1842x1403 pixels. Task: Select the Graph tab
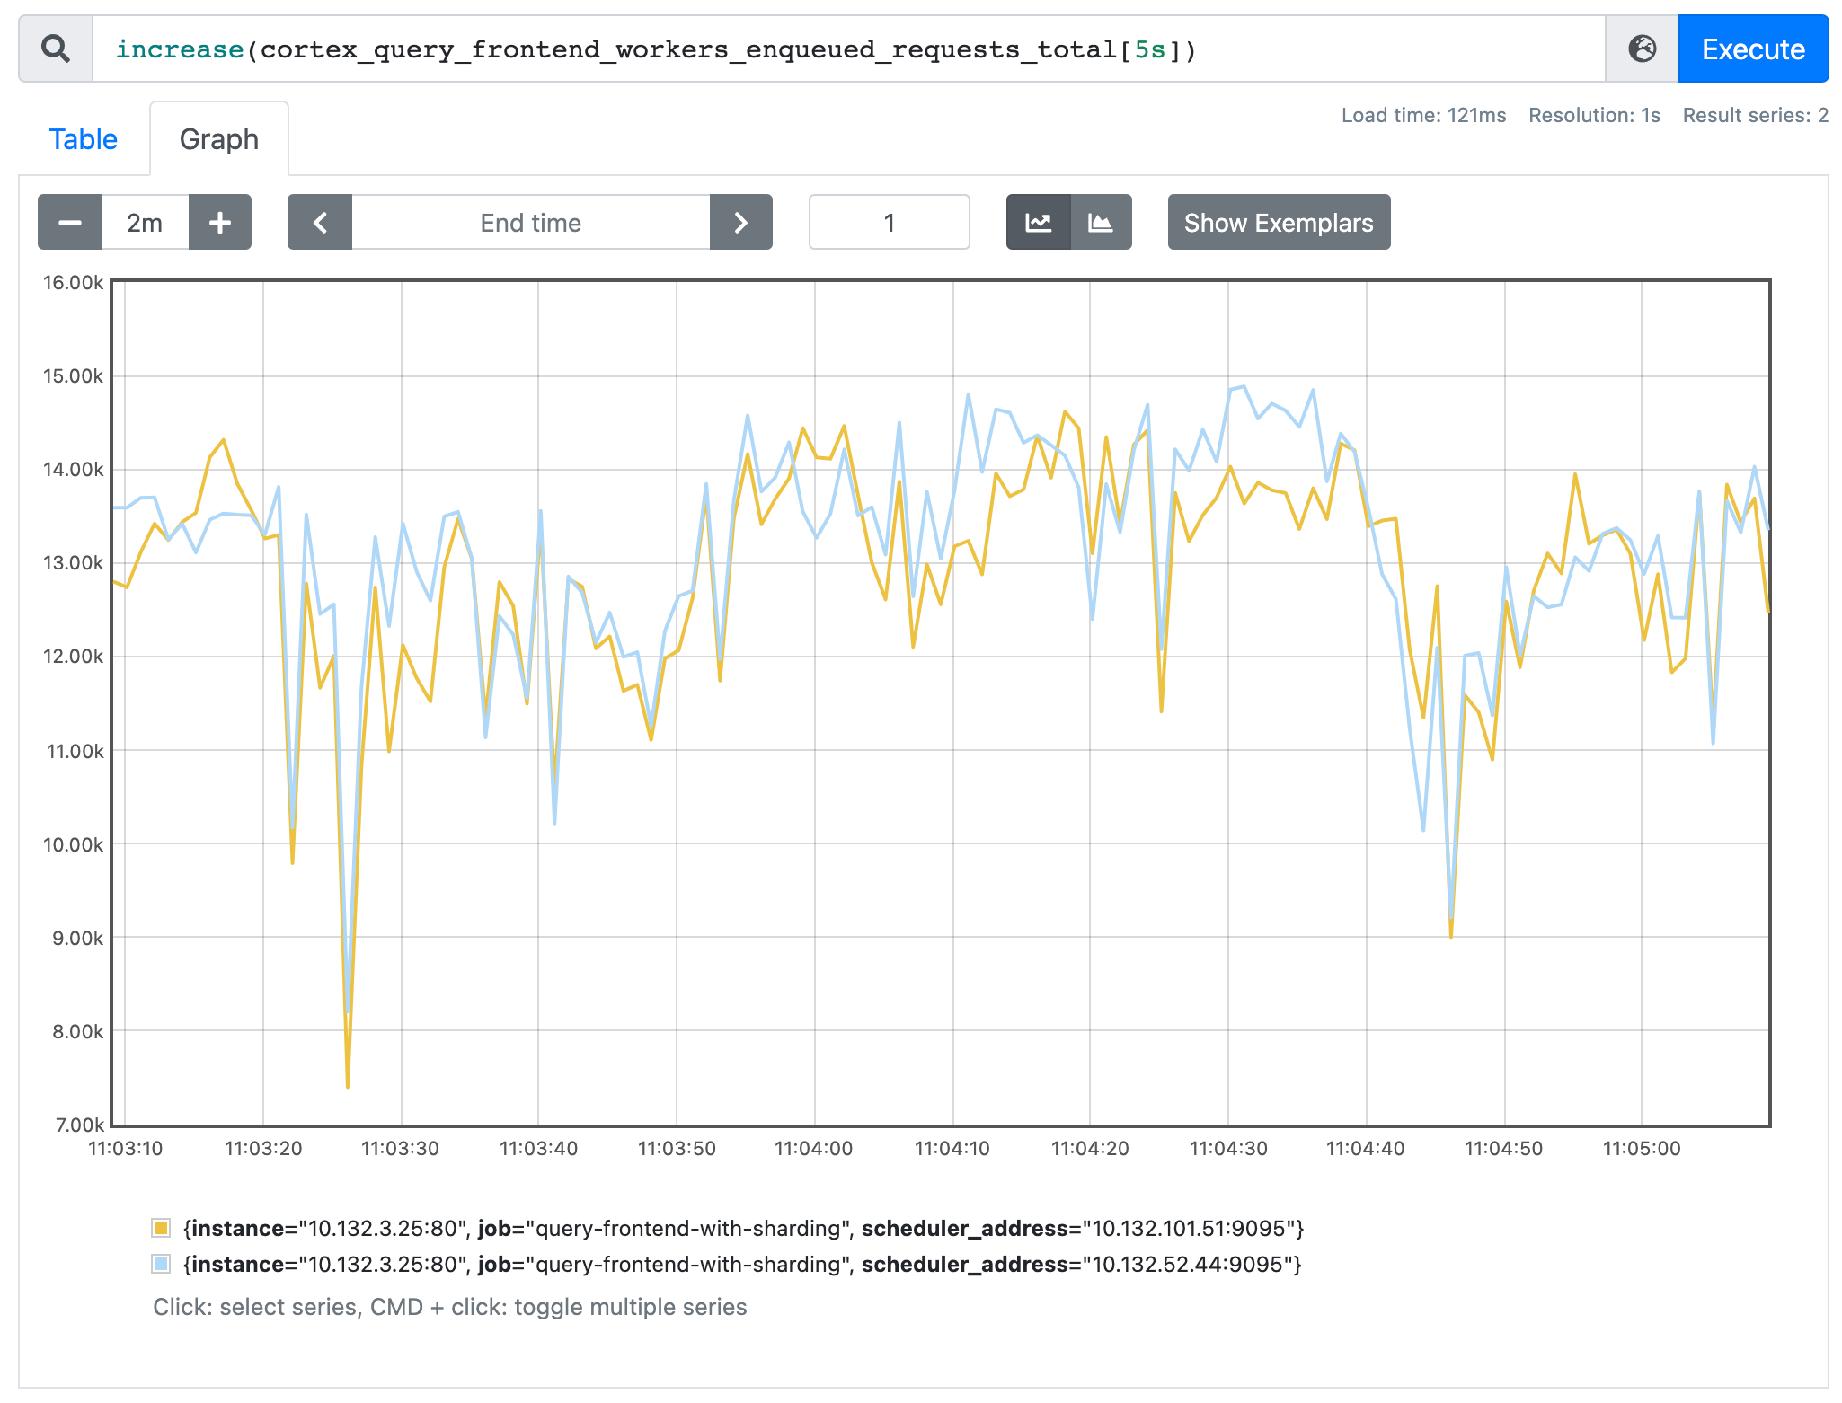point(218,138)
